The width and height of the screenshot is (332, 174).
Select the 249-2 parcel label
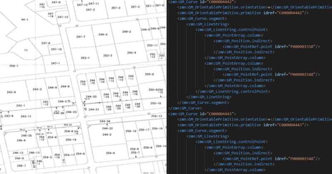127,32
